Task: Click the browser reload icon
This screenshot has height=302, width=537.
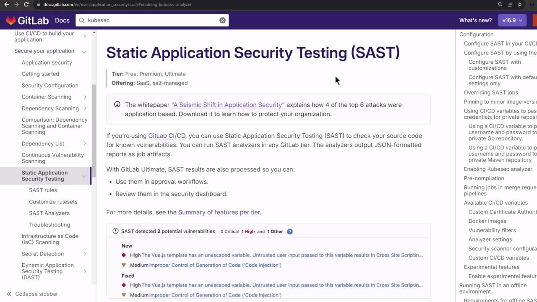Action: tap(26, 5)
